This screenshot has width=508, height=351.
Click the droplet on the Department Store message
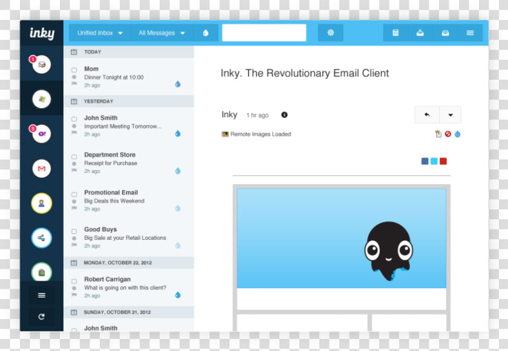coord(178,171)
